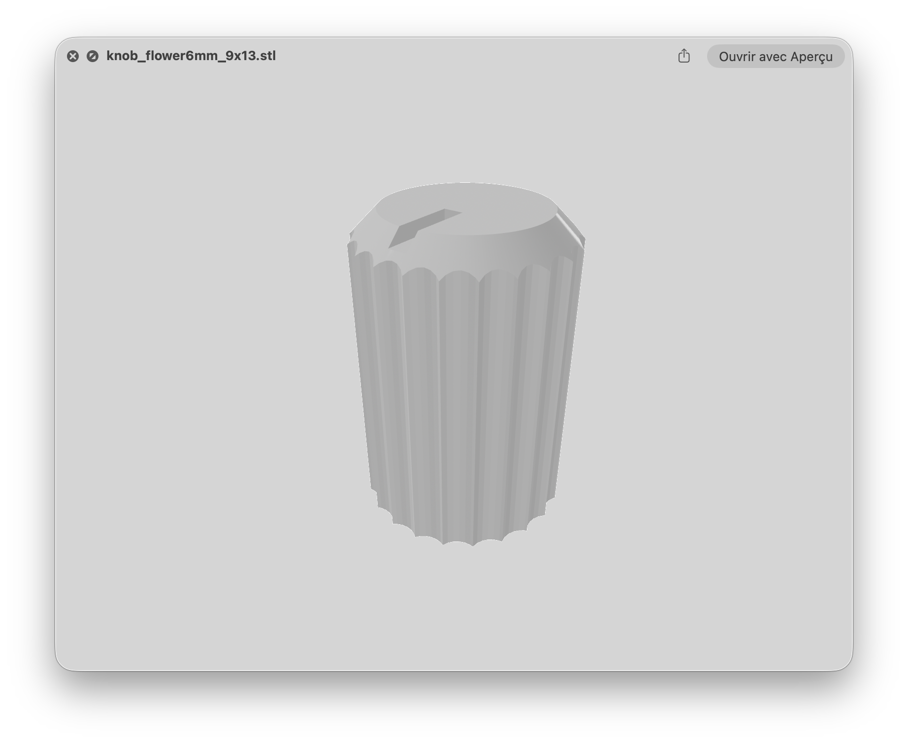Close the Quick Look preview window
Screen dimensions: 908x744
point(73,56)
